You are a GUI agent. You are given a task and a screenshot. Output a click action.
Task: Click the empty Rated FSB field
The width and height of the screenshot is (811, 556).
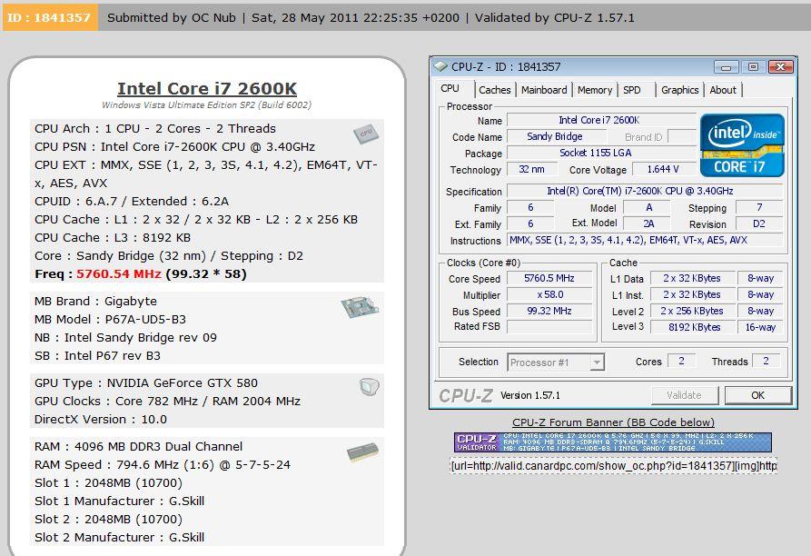(549, 327)
